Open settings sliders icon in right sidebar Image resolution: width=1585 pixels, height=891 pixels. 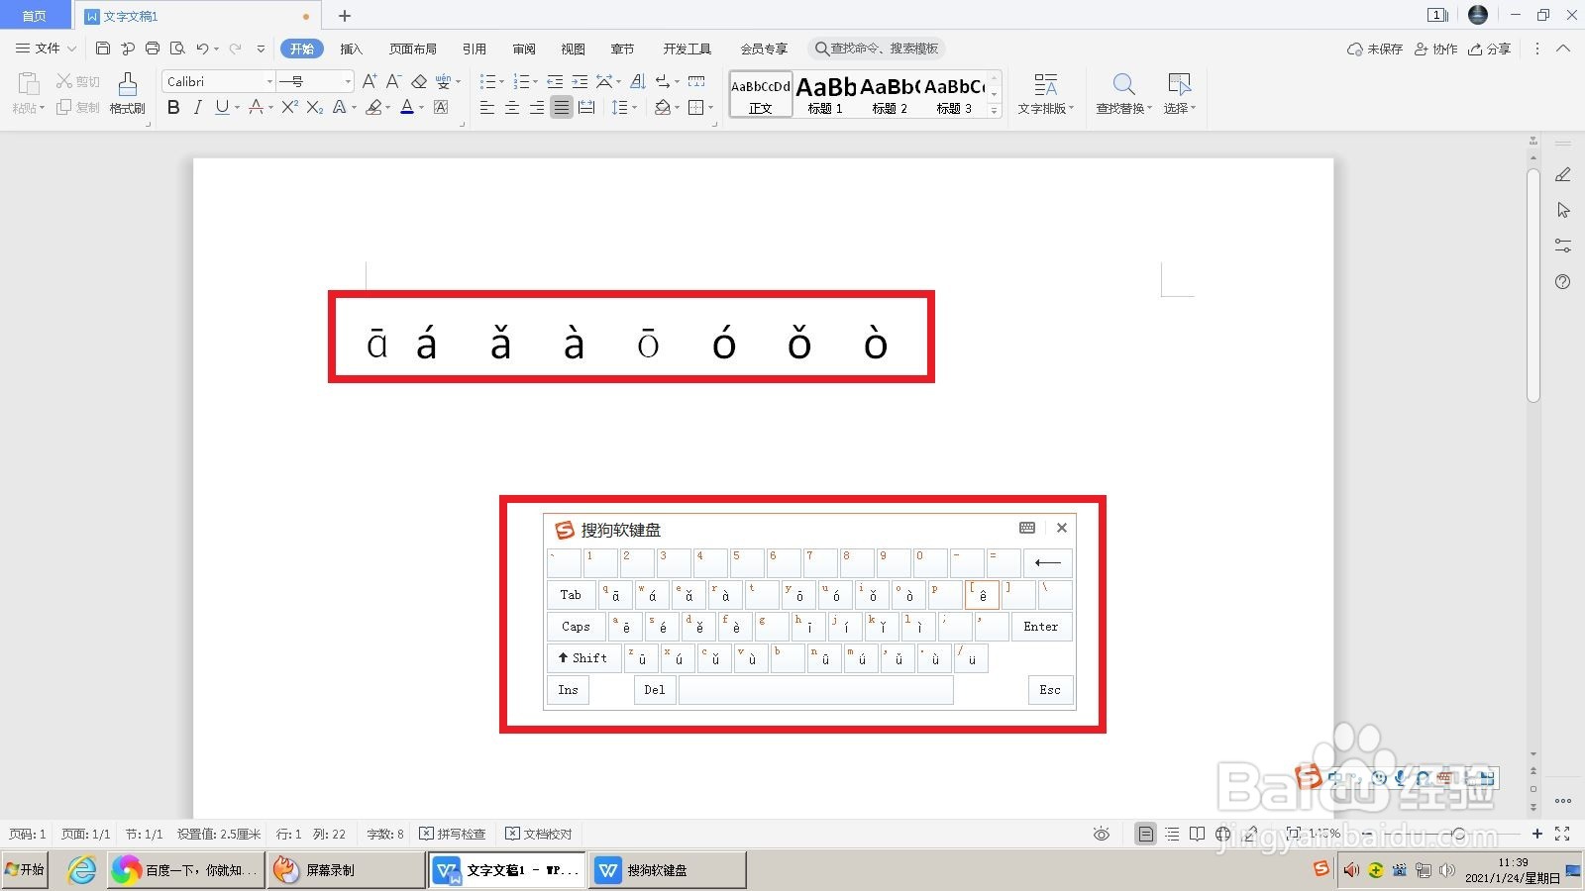[1563, 246]
